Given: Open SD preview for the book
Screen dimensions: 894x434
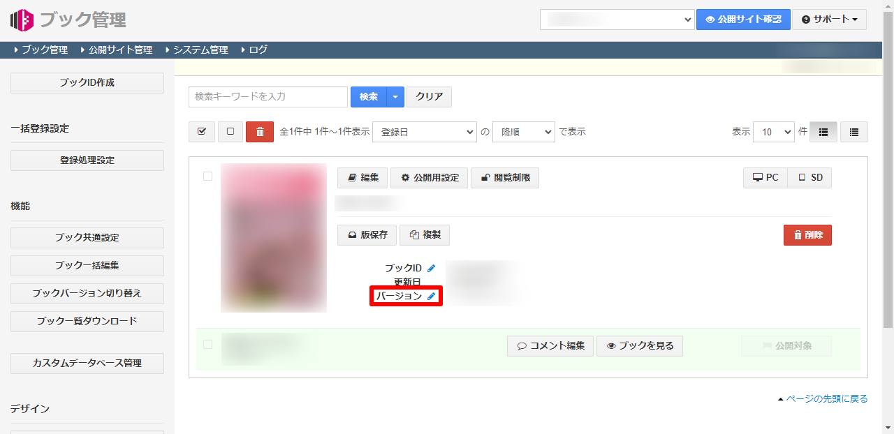Looking at the screenshot, I should 809,177.
